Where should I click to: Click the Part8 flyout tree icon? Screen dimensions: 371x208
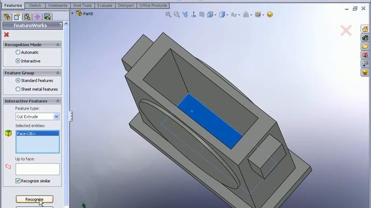[79, 13]
